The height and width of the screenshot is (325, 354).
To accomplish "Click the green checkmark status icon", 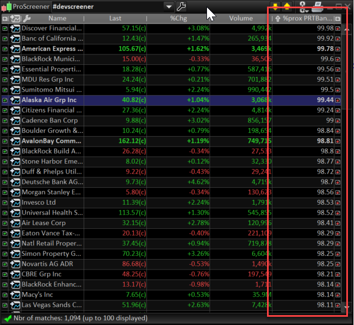I will (x=8, y=318).
